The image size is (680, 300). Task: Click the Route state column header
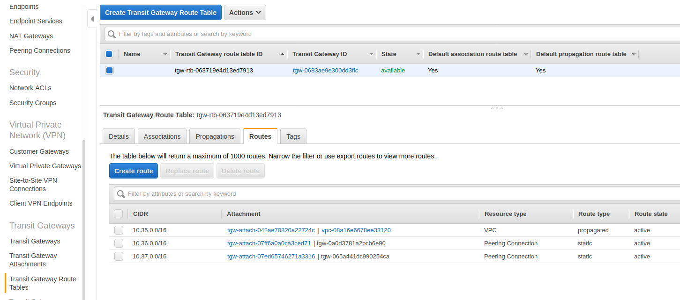[x=651, y=214]
